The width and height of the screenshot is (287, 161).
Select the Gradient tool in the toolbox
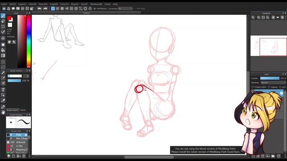[x=3, y=55]
